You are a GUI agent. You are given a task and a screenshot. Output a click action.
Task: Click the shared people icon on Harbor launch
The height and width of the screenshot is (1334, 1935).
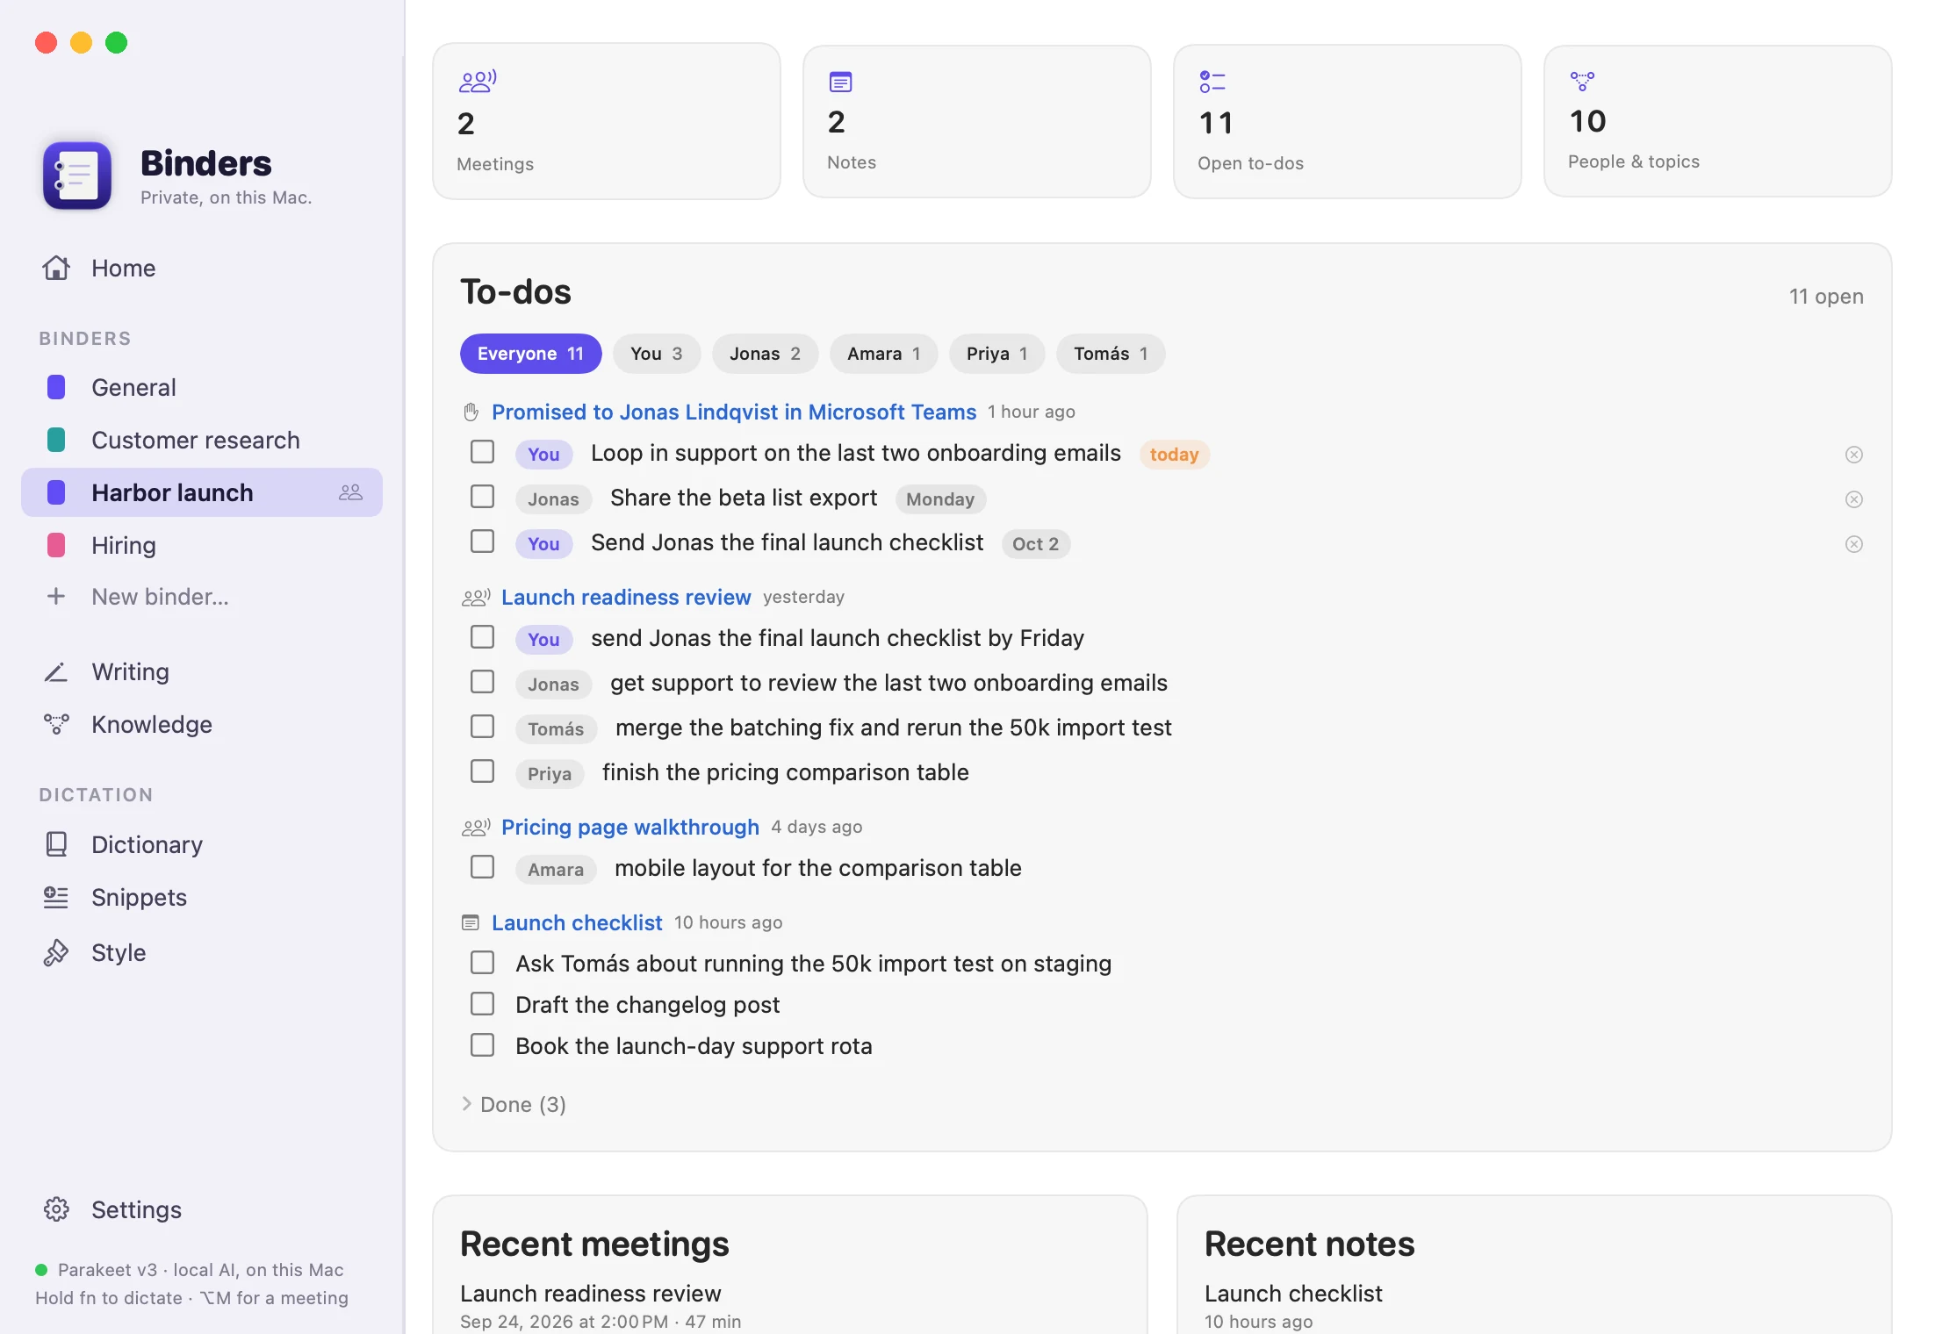pyautogui.click(x=350, y=492)
